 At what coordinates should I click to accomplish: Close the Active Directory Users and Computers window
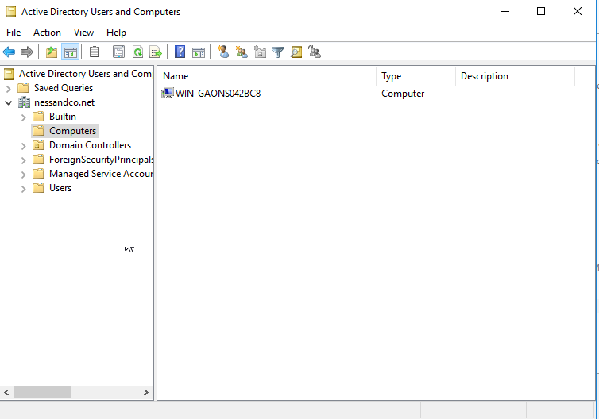point(578,11)
